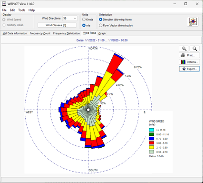Click the WEST axis label

[x=29, y=112]
